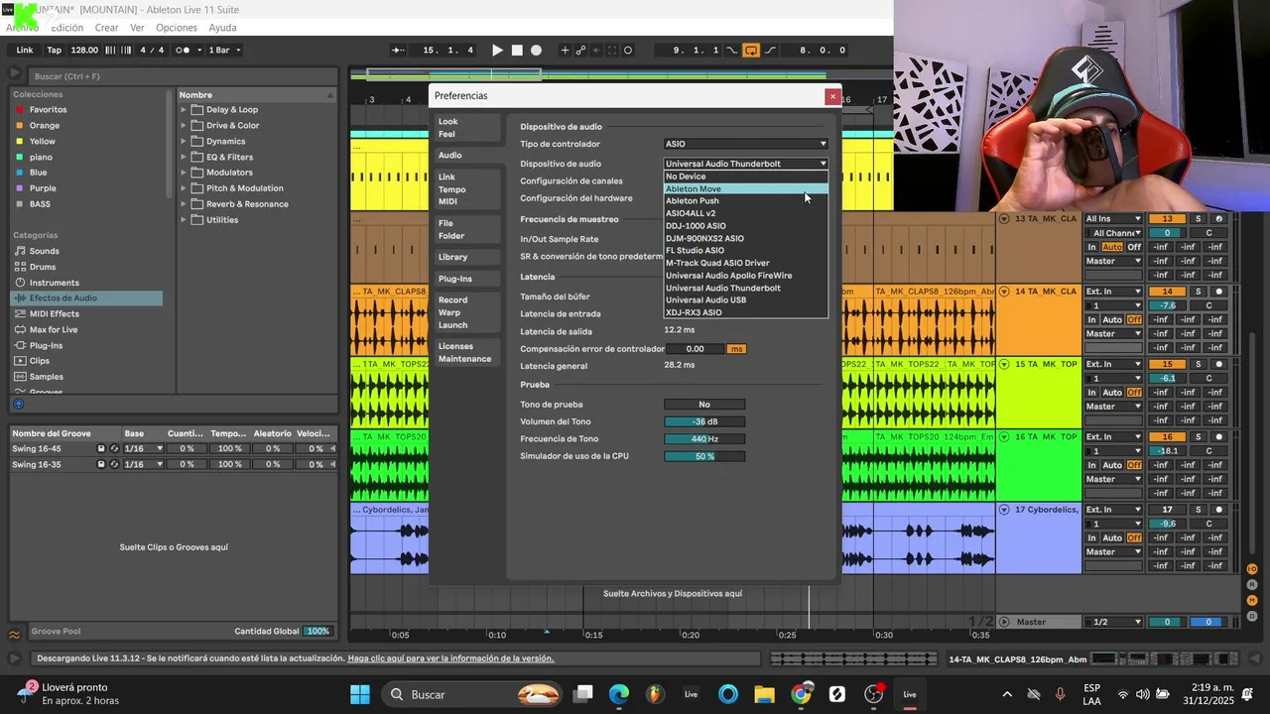Toggle track 16 activator button
This screenshot has width=1270, height=714.
[1167, 436]
